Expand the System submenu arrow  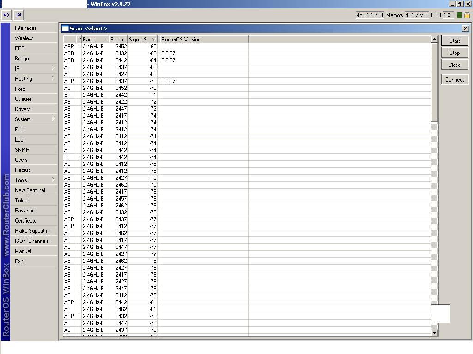tap(53, 118)
